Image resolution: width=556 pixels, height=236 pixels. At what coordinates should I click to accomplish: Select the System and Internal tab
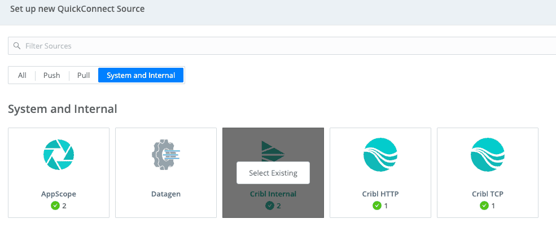pyautogui.click(x=141, y=75)
